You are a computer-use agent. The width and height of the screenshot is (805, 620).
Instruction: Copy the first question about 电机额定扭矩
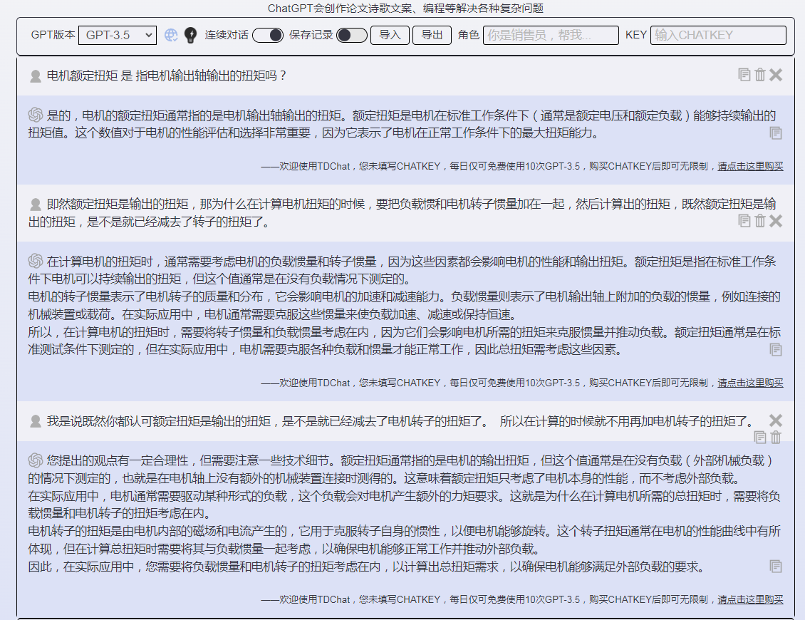point(744,75)
